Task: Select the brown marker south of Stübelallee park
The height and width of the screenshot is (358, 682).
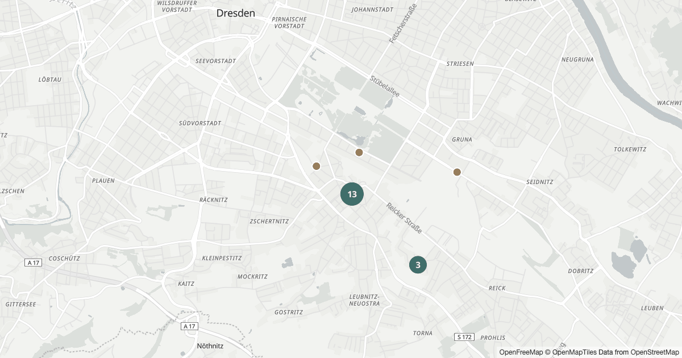Action: (x=359, y=152)
